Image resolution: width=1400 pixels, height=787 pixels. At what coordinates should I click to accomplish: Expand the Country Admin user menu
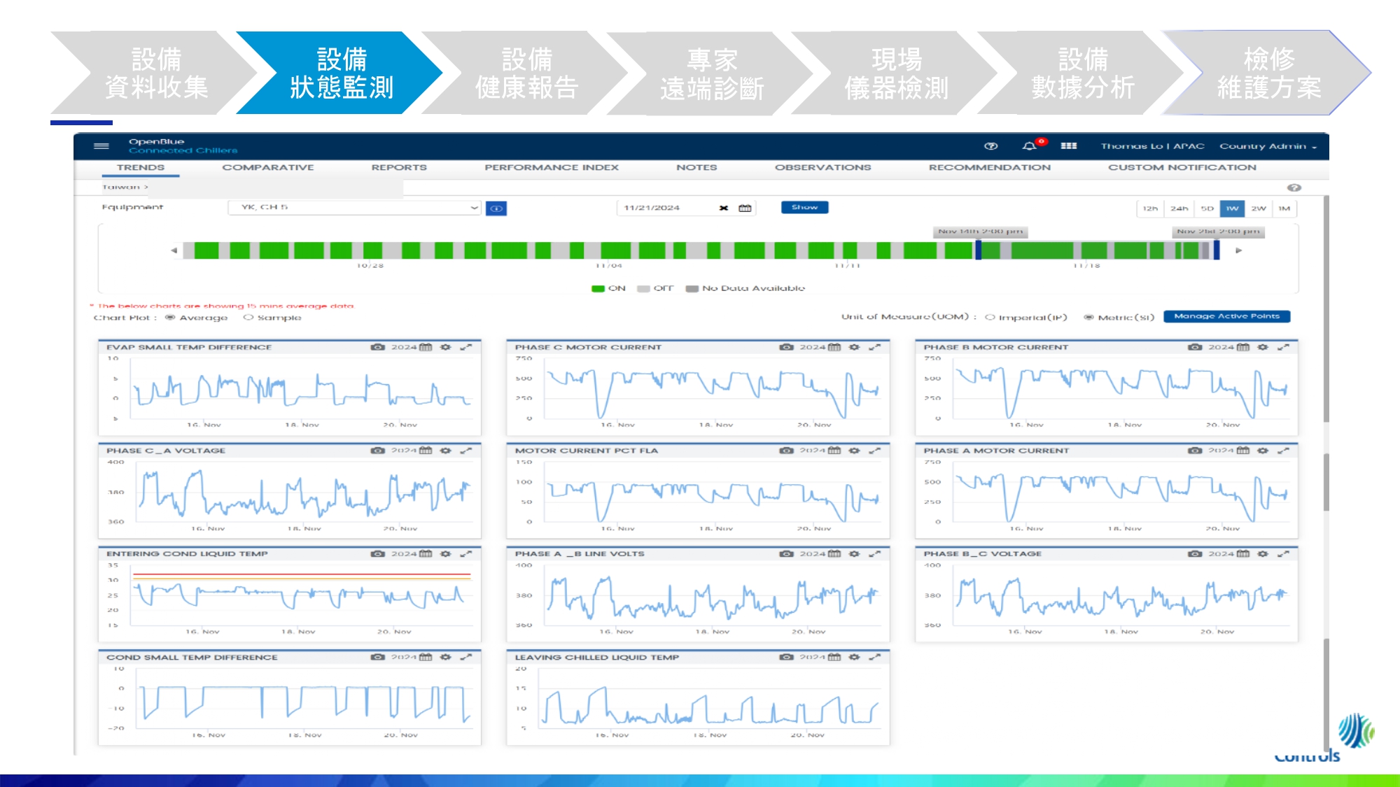pos(1268,146)
